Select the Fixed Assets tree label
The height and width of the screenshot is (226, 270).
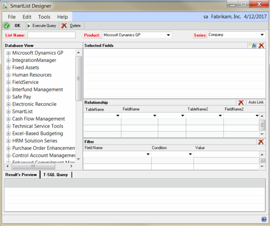click(x=26, y=68)
